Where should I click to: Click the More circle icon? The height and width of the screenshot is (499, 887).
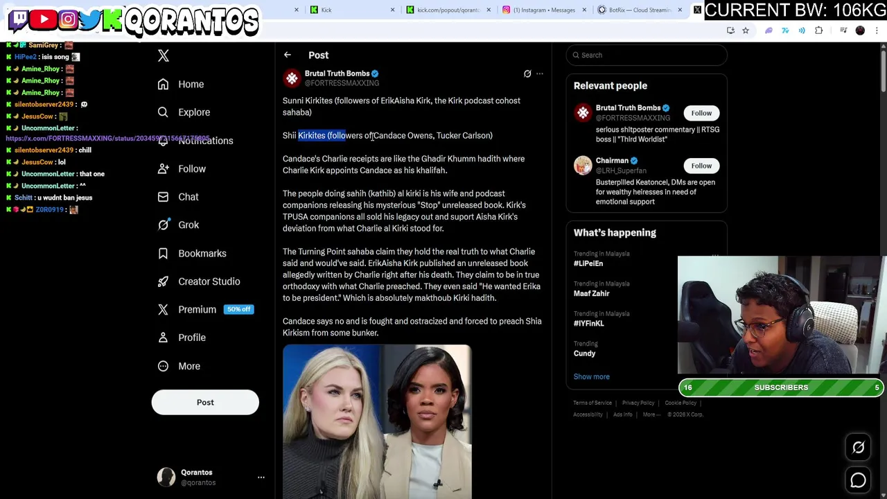tap(163, 366)
